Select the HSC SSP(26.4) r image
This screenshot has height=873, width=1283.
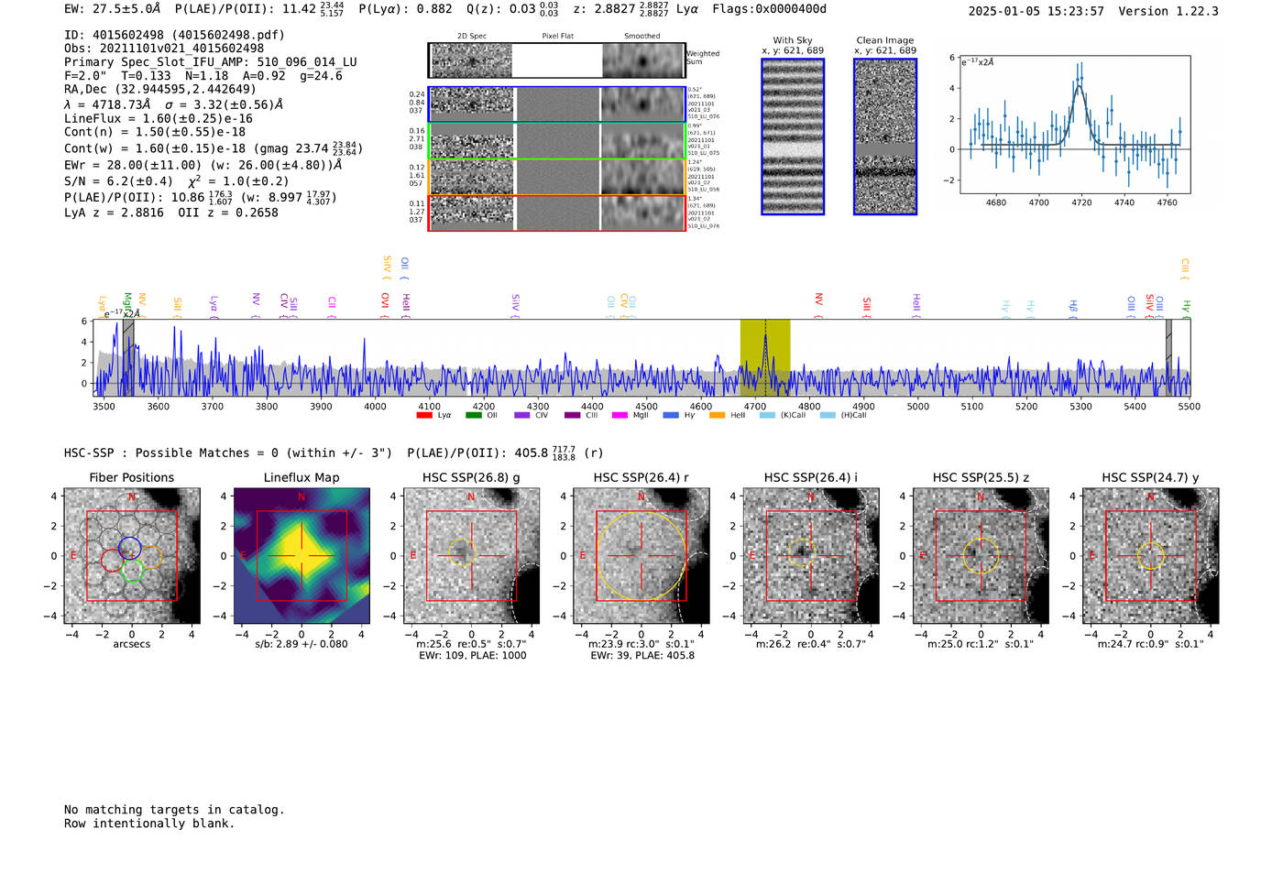pyautogui.click(x=641, y=556)
